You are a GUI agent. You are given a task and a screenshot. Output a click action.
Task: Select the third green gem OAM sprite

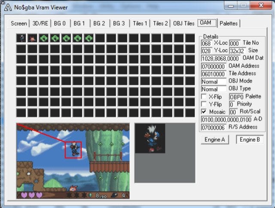coord(66,38)
